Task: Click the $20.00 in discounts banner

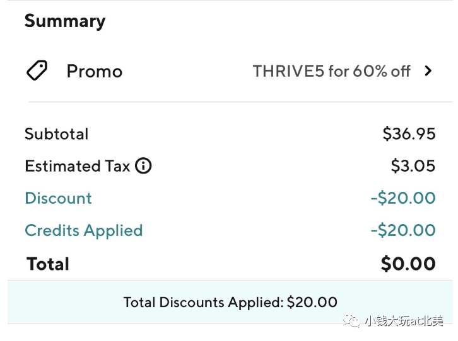Action: pos(312,302)
